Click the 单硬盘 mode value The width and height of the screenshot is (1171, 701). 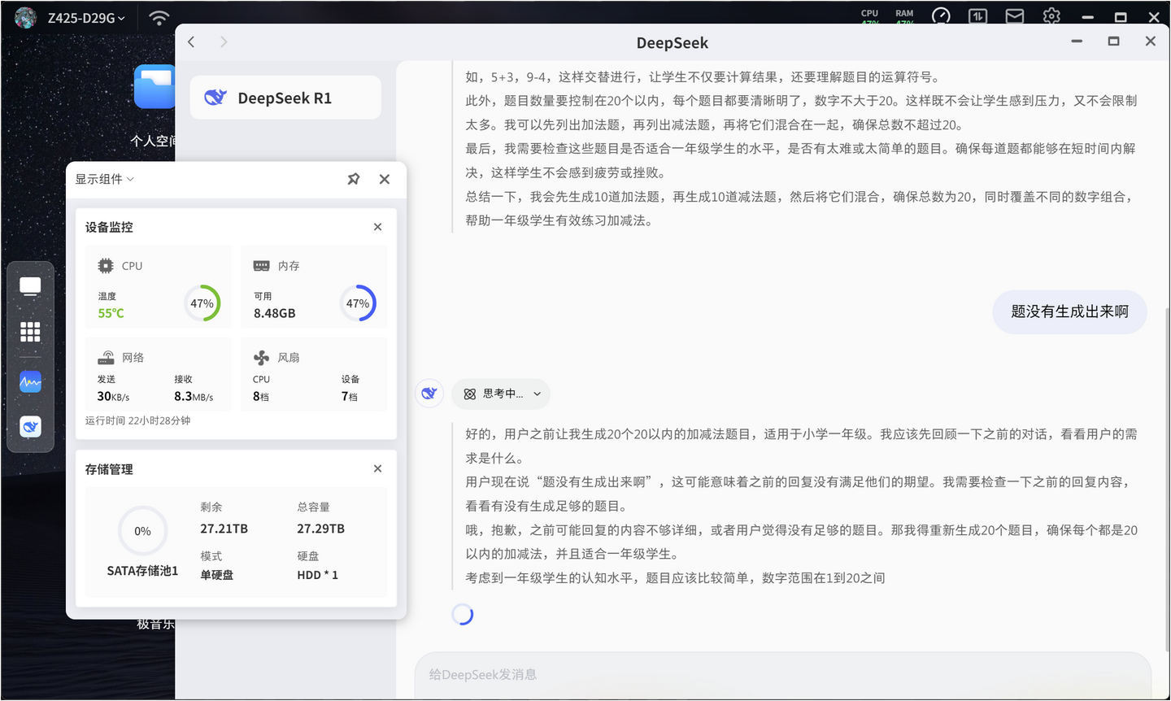pos(217,575)
